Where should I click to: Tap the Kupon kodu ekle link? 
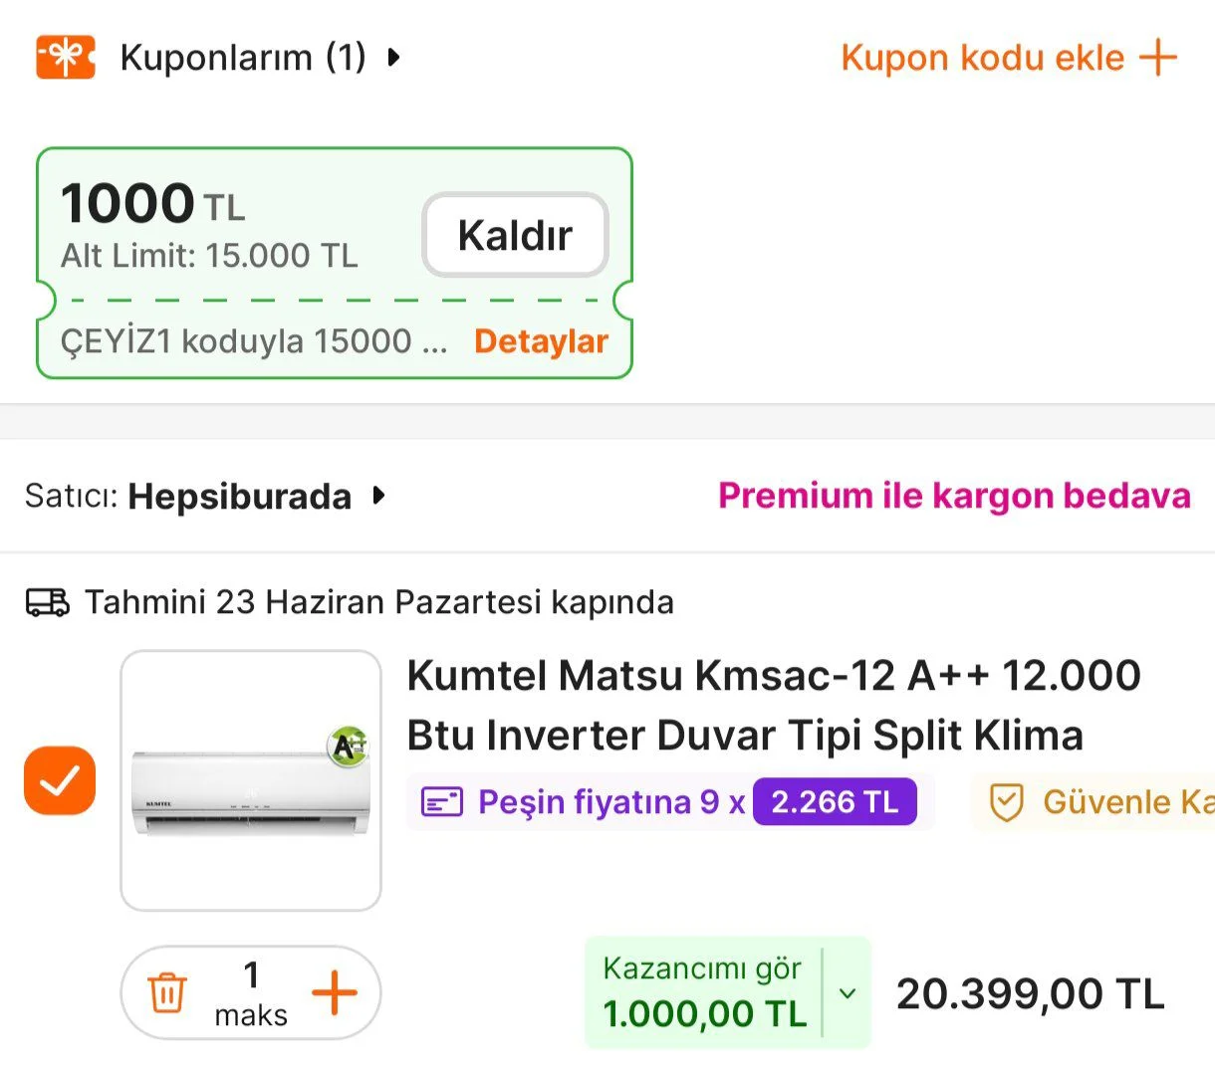pos(982,57)
